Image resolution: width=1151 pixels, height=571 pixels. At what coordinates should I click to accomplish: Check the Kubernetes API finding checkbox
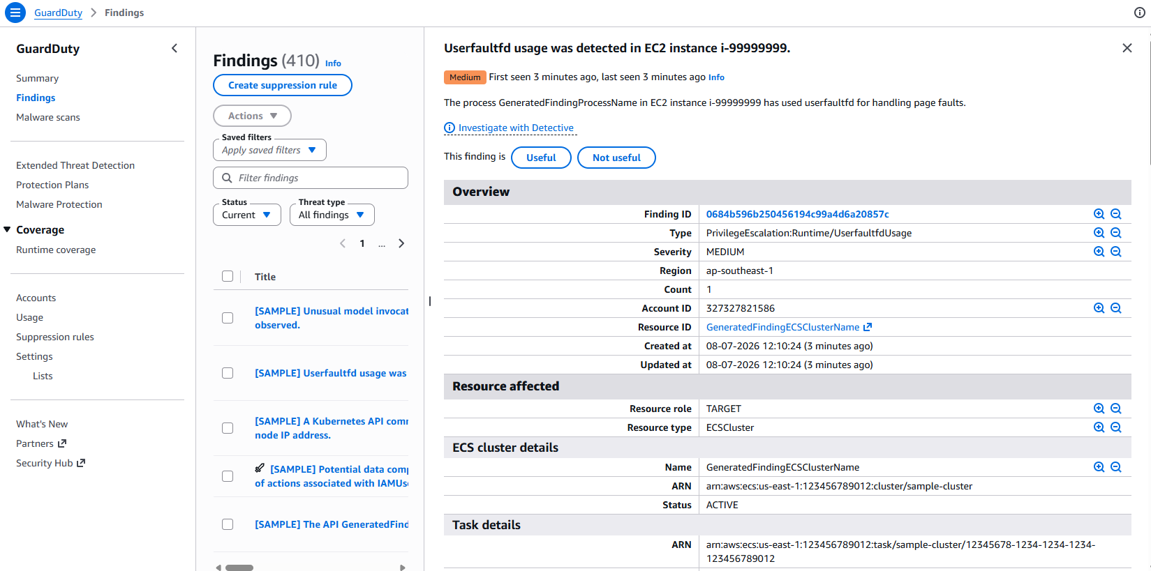tap(228, 428)
